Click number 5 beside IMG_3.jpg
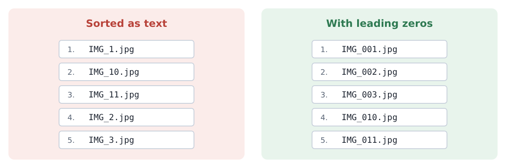Viewport: 506px width, 168px height. click(x=71, y=140)
